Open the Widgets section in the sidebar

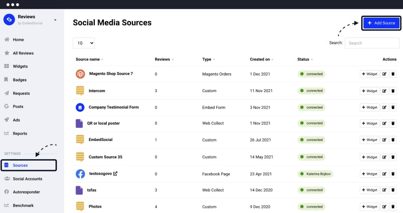point(20,66)
